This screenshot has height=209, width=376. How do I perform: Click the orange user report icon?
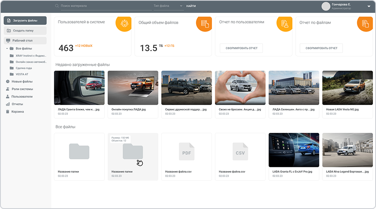tap(285, 23)
